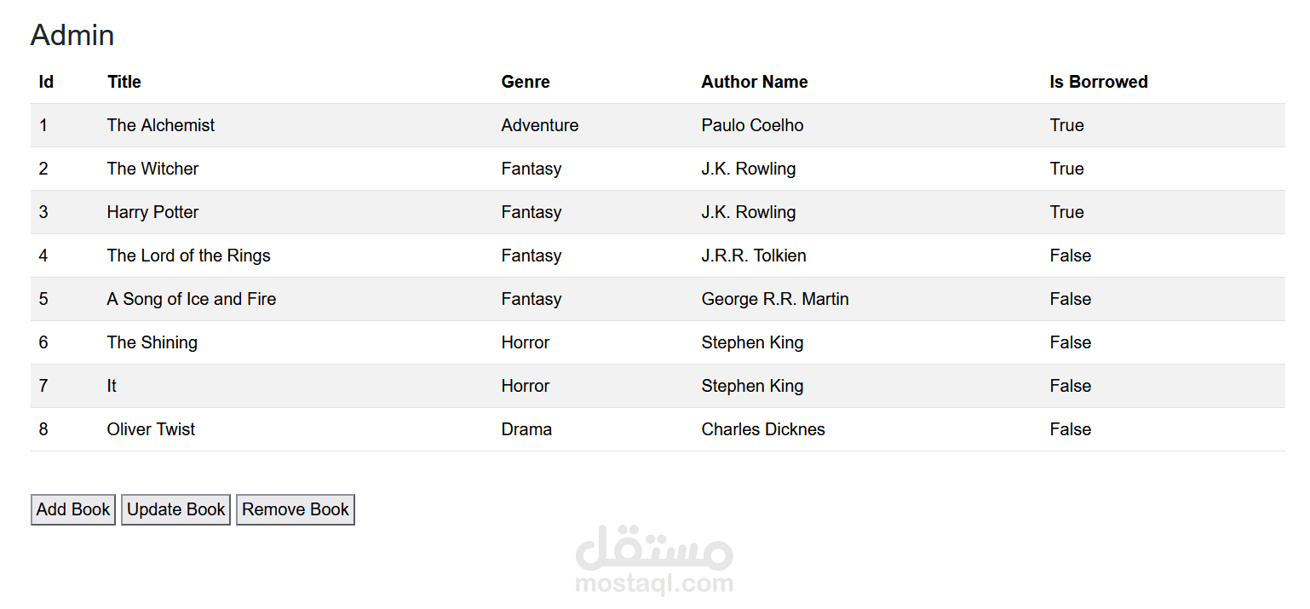Screen dimensions: 1310x609
Task: Click the Genre column header
Action: [x=526, y=82]
